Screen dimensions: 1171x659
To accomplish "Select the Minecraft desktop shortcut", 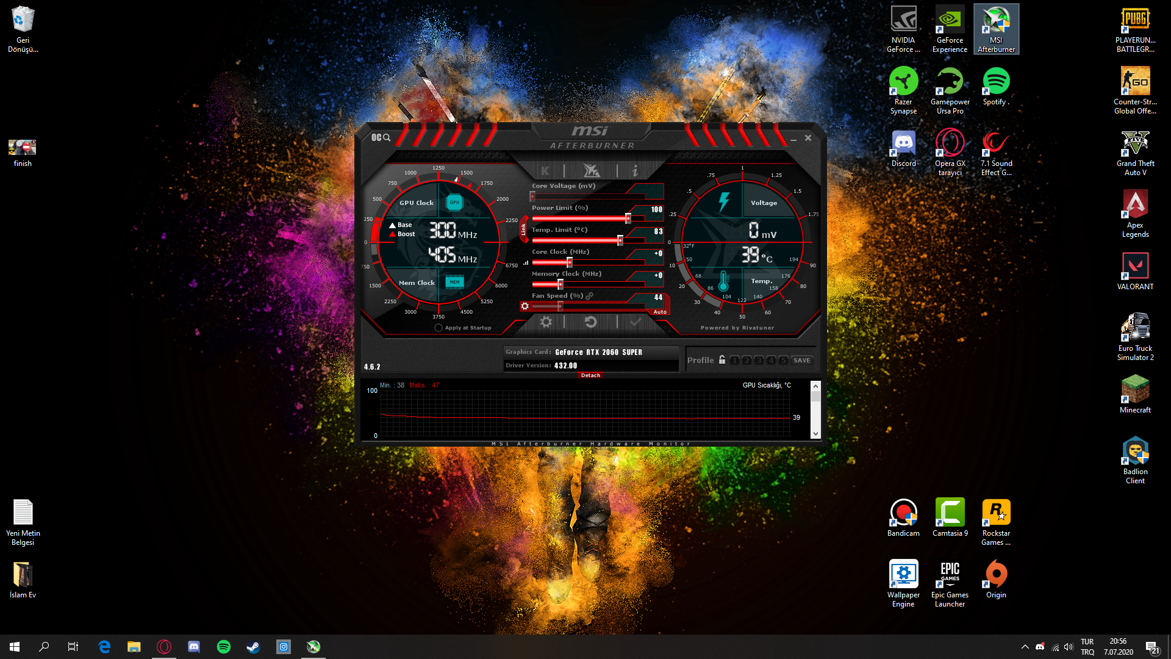I will coord(1135,395).
